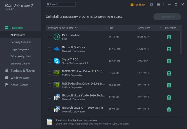The width and height of the screenshot is (187, 129).
Task: Click the Feedback link text
Action: tap(140, 5)
